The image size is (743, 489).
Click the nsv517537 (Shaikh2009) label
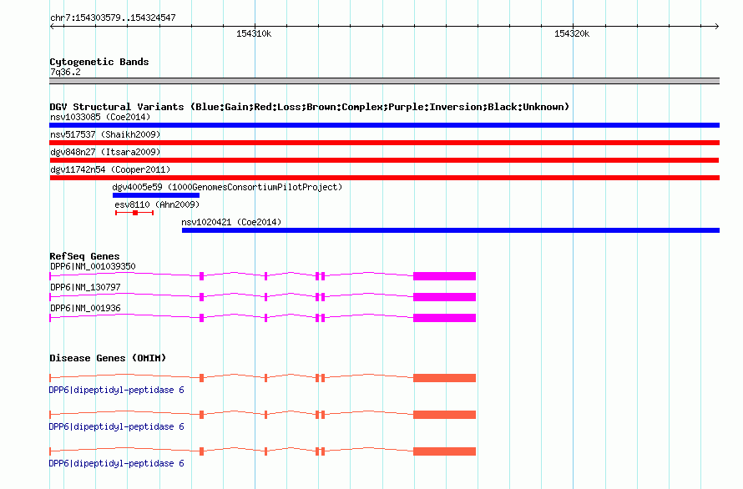[105, 134]
